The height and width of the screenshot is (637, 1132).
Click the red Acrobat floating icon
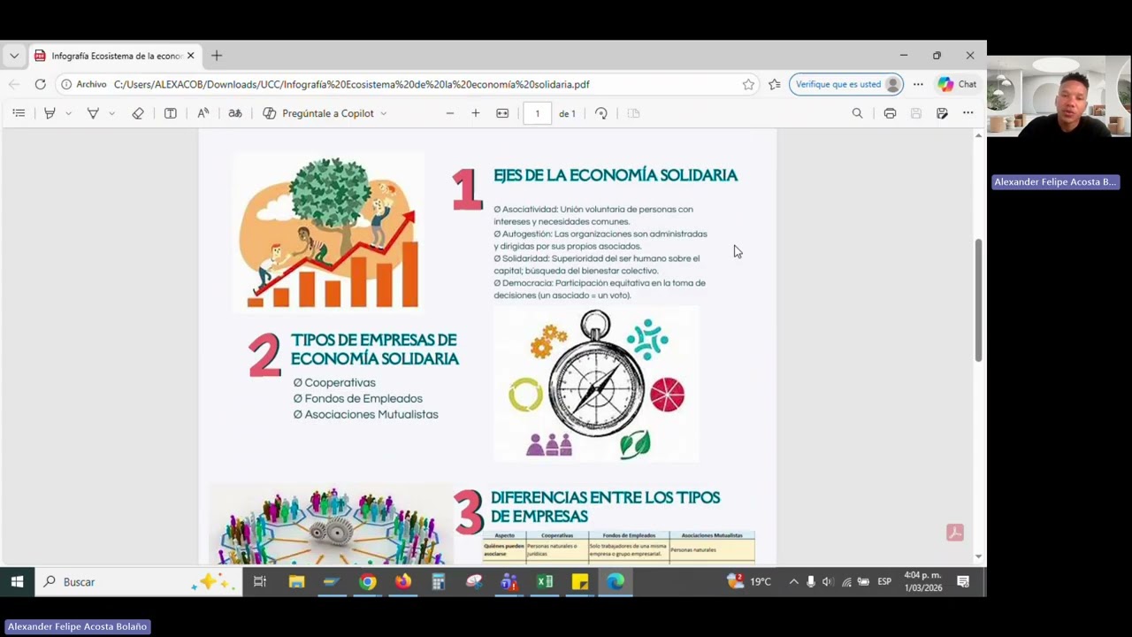coord(954,533)
